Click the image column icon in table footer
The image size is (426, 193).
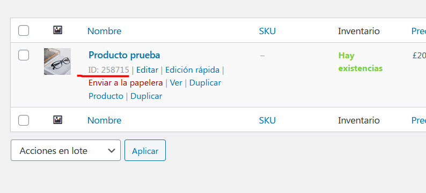pyautogui.click(x=57, y=120)
